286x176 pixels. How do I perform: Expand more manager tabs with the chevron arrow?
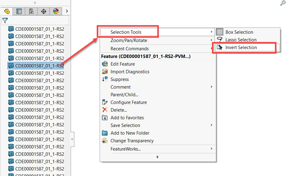coord(67,11)
